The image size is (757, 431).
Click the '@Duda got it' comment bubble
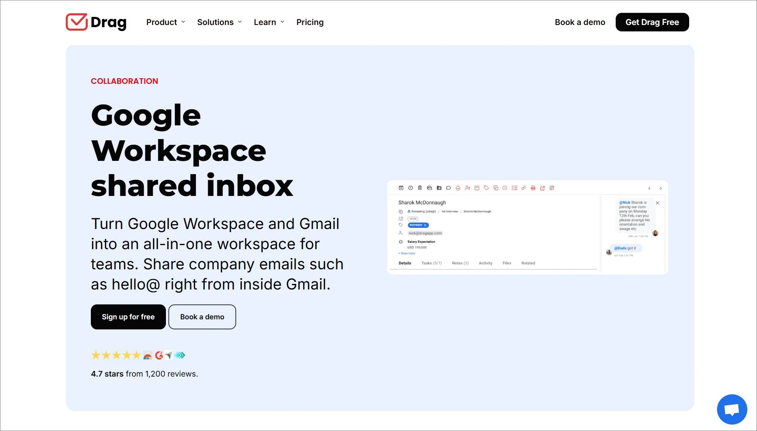click(625, 248)
